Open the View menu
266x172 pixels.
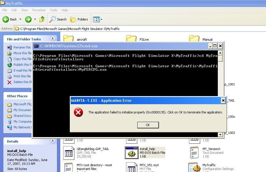pyautogui.click(x=25, y=10)
